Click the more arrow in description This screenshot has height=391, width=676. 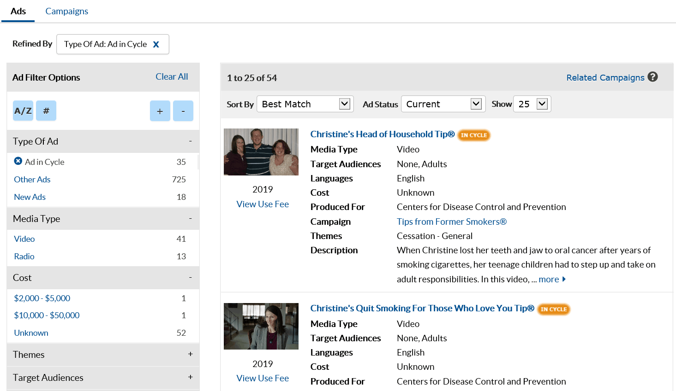coord(563,279)
